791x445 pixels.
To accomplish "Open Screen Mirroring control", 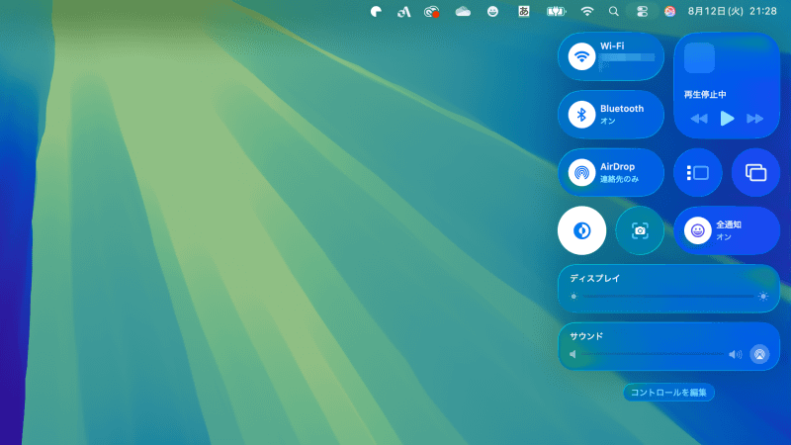I will 755,172.
